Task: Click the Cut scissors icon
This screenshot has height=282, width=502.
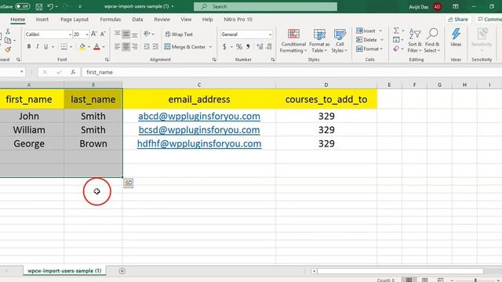Action: click(x=8, y=31)
